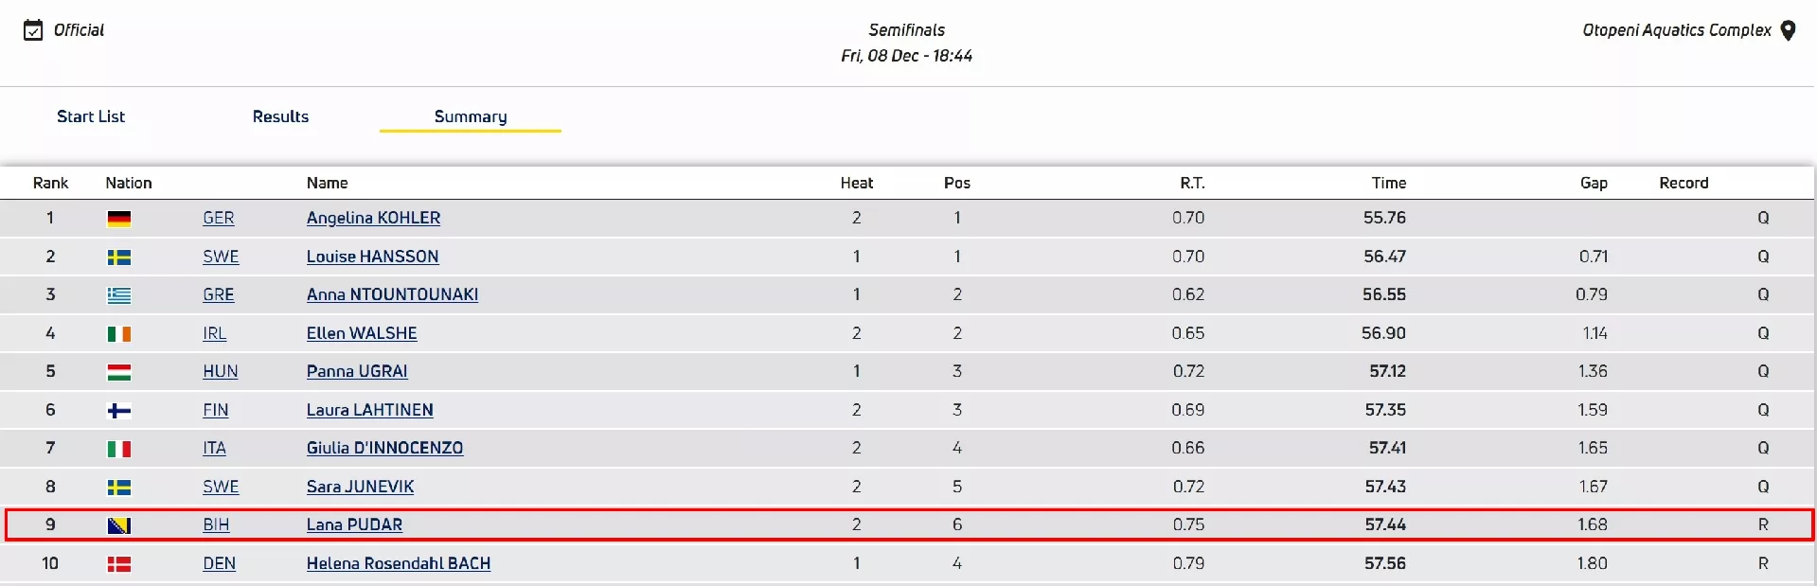Open the ITA nation link
Viewport: 1817px width, 586px height.
tap(214, 448)
